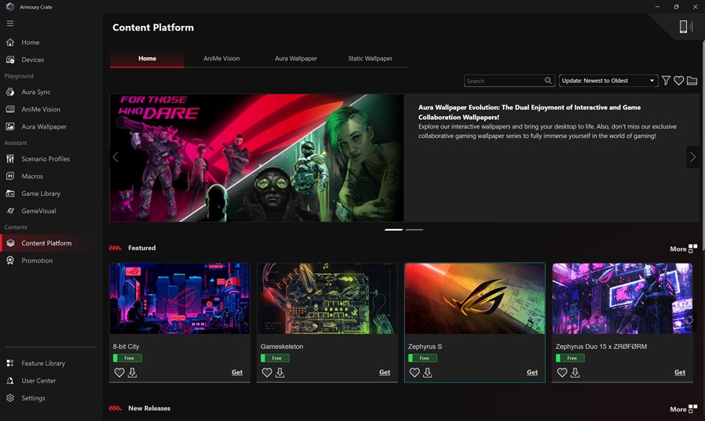Click the device phone icon top right
705x421 pixels.
[684, 27]
